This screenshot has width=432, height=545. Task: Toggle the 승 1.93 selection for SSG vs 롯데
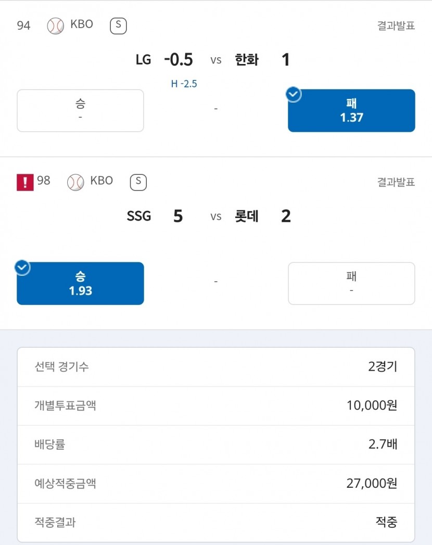coord(80,283)
